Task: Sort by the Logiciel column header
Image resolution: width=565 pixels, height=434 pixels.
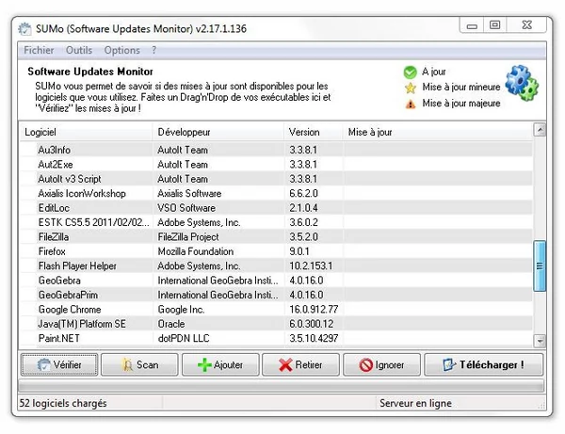Action: [86, 132]
